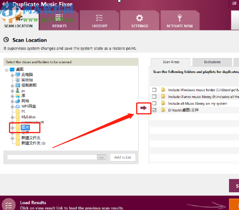Click the 网络 network icon
The image size is (239, 210).
tap(18, 101)
